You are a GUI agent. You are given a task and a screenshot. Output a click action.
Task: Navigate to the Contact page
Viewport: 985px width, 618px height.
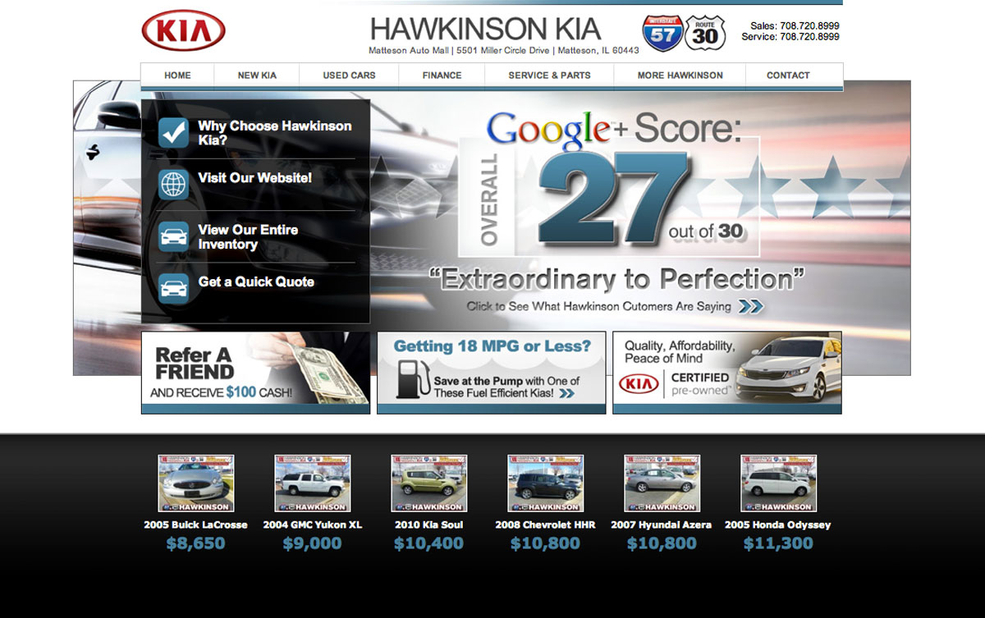788,76
